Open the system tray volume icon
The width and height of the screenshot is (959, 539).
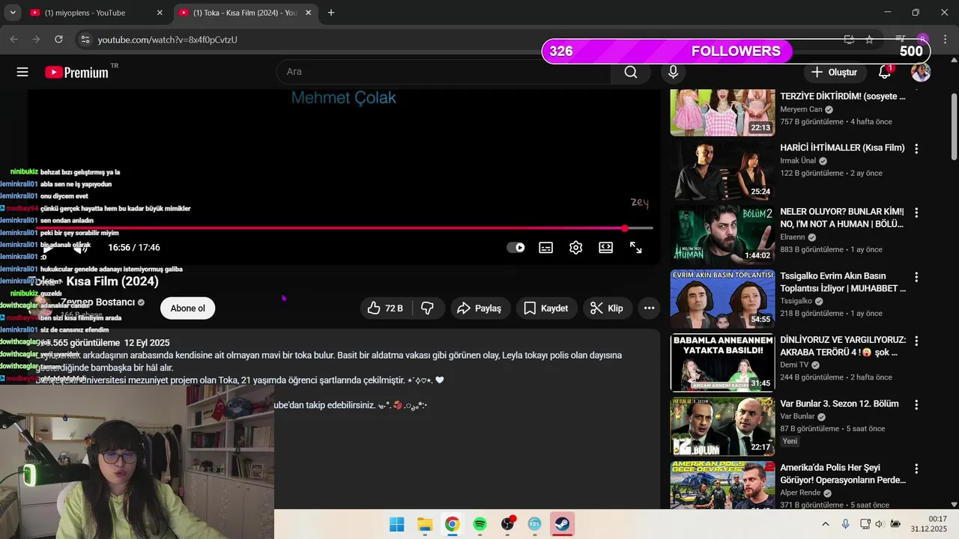click(880, 524)
